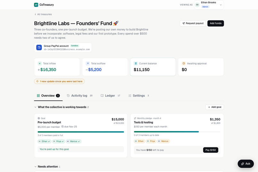Go back to All treasuries

coord(43,14)
